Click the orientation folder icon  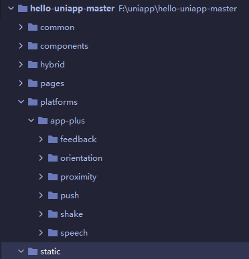click(53, 158)
